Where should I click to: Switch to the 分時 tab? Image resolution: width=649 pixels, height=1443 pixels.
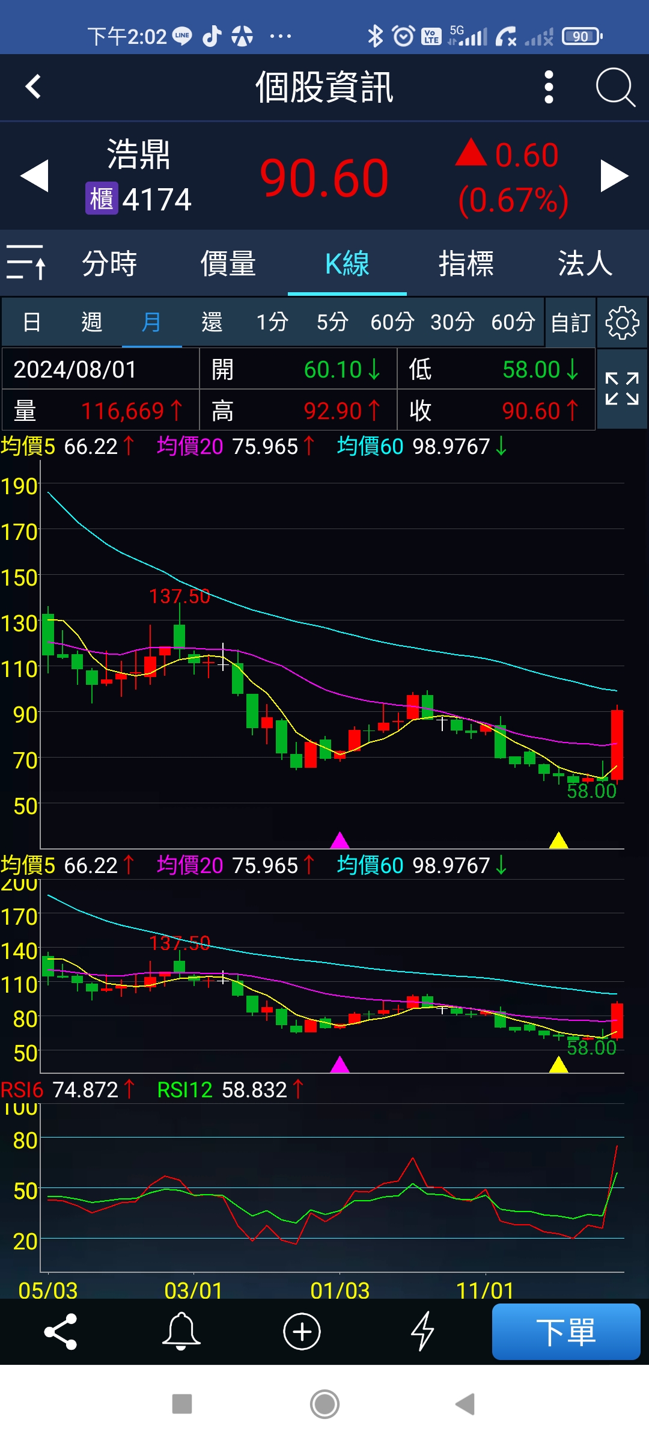[x=109, y=263]
